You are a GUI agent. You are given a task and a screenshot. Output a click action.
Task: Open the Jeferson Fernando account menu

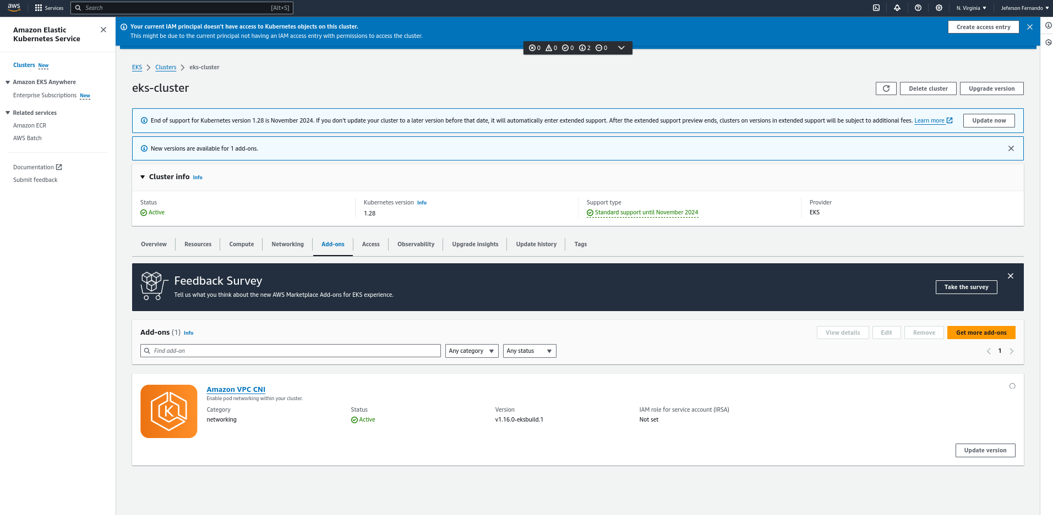[x=1024, y=8]
